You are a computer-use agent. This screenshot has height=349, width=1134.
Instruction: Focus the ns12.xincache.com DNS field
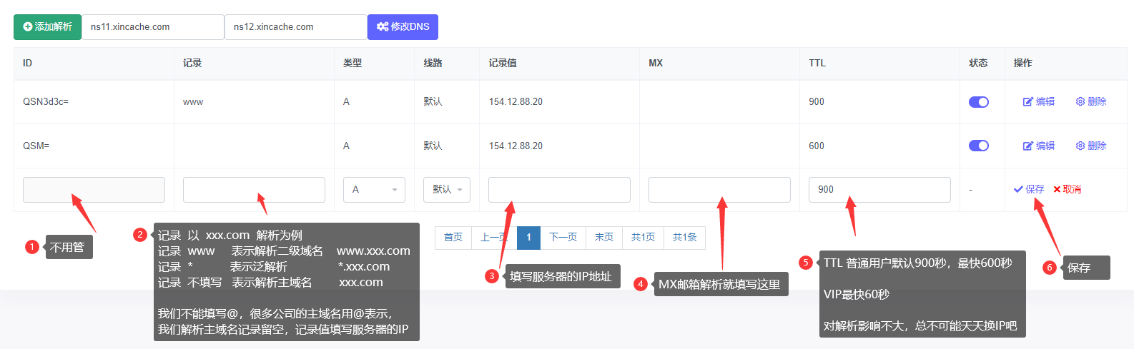pyautogui.click(x=296, y=27)
